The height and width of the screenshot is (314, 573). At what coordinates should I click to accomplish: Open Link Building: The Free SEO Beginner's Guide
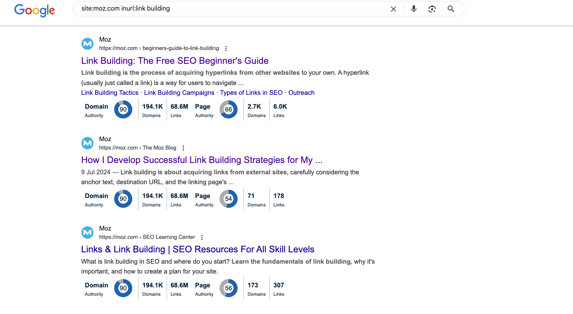click(x=175, y=61)
